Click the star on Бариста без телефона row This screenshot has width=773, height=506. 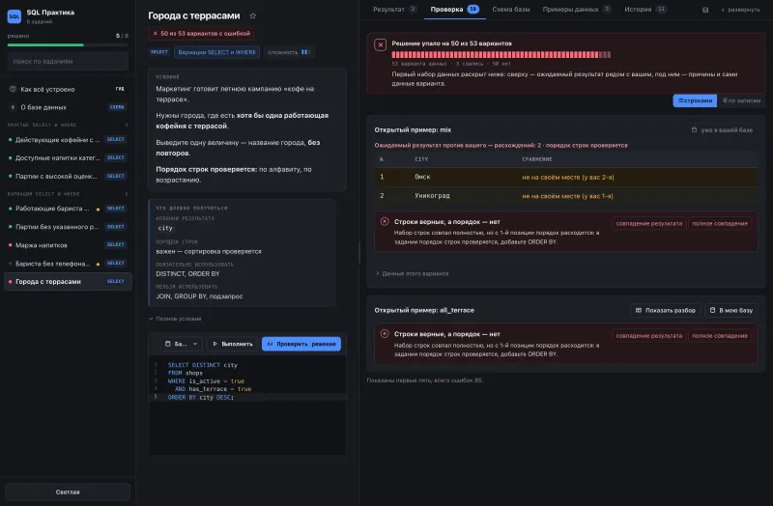(98, 264)
